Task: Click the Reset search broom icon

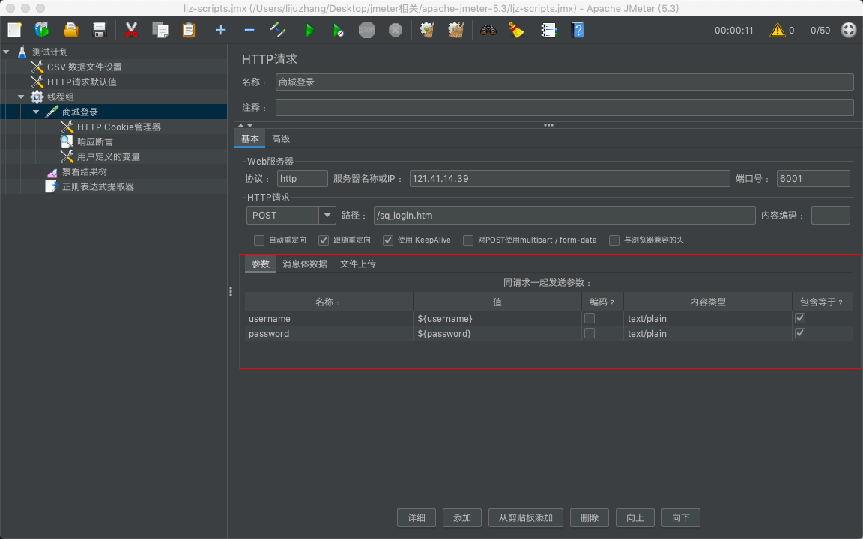Action: point(516,30)
